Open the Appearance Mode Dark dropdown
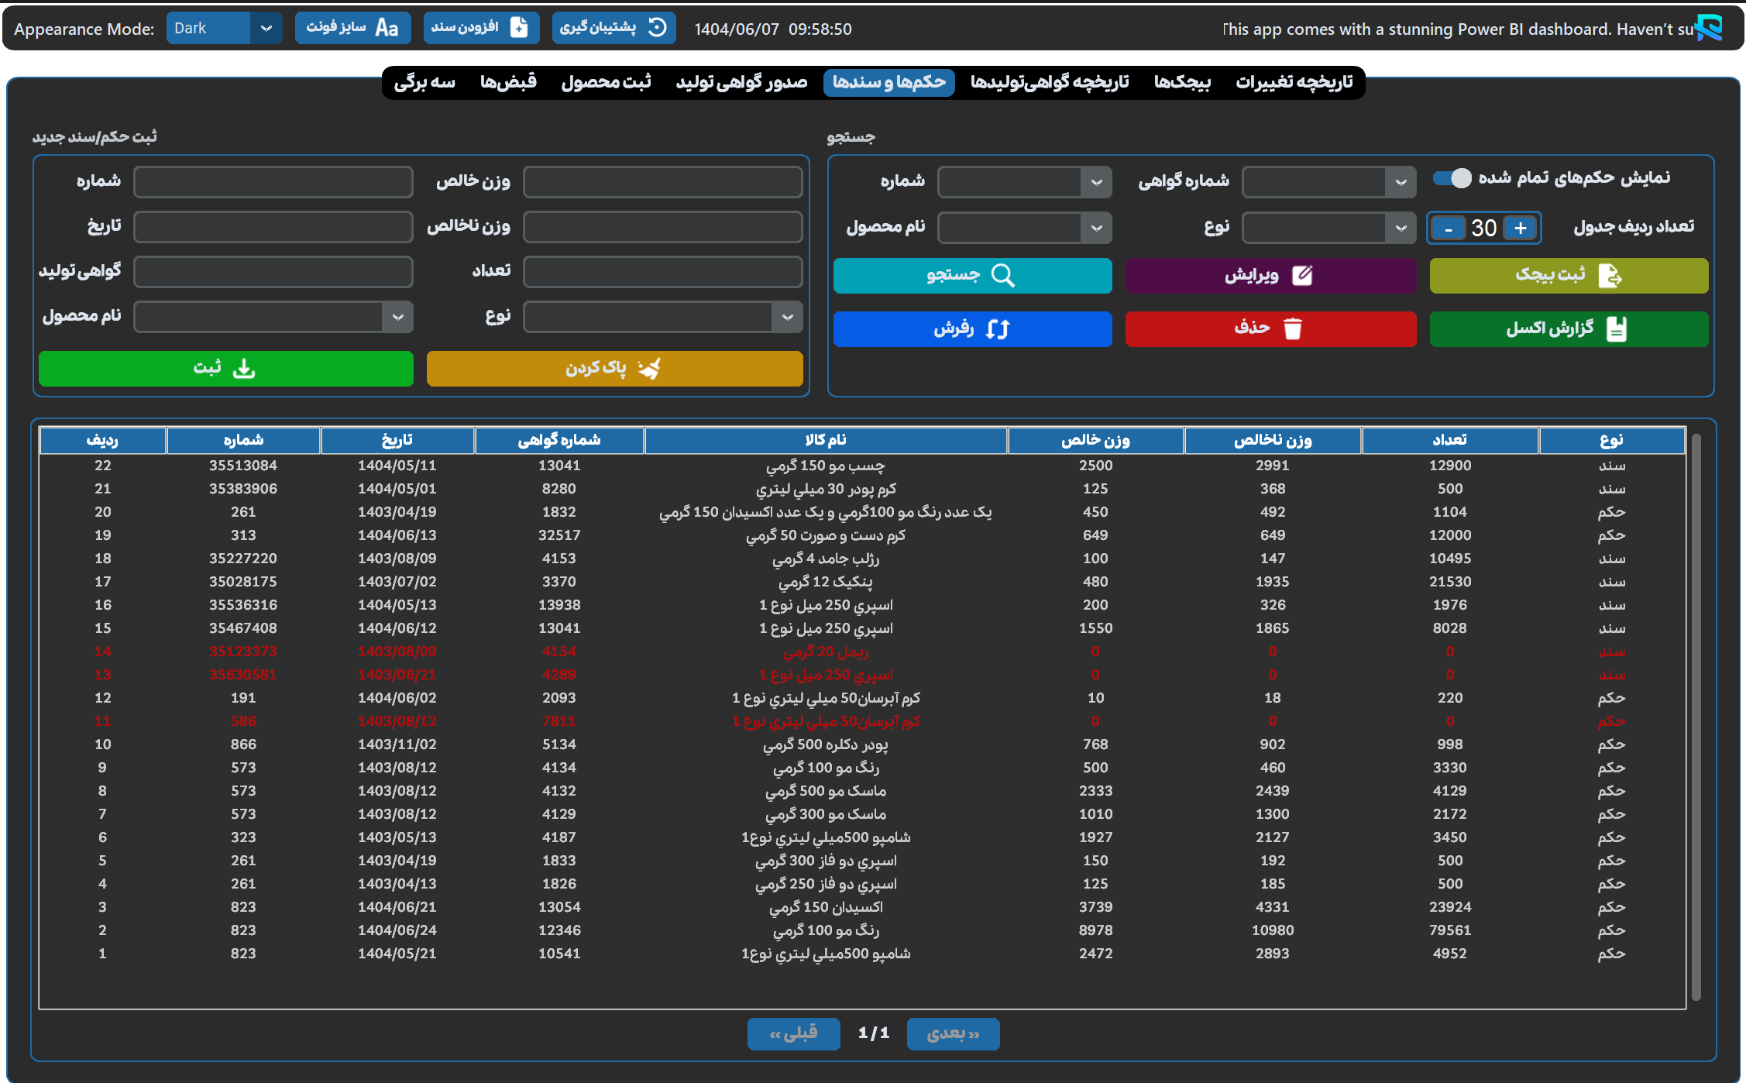1746x1083 pixels. 266,29
